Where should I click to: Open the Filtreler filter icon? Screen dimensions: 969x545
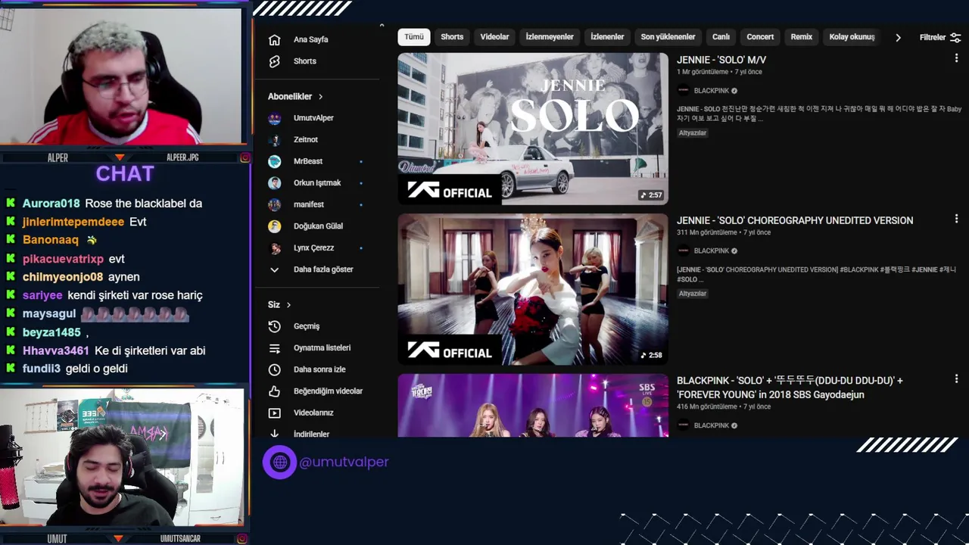point(955,37)
